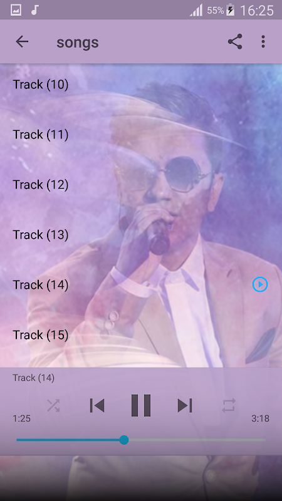The width and height of the screenshot is (282, 501).
Task: Tap the back arrow icon
Action: pyautogui.click(x=22, y=41)
